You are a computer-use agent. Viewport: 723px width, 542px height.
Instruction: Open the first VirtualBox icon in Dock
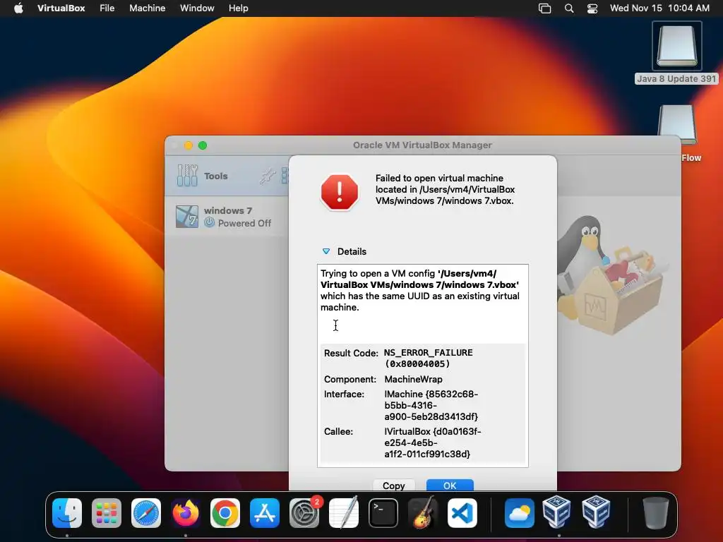pyautogui.click(x=556, y=512)
